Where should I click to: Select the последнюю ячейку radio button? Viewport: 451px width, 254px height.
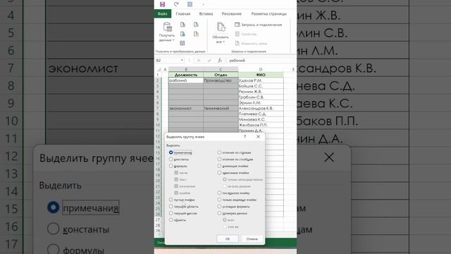click(219, 193)
